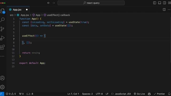Image resolution: width=171 pixels, height=96 pixels.
Task: Toggle the bottom panel layout icon
Action: [160, 3]
